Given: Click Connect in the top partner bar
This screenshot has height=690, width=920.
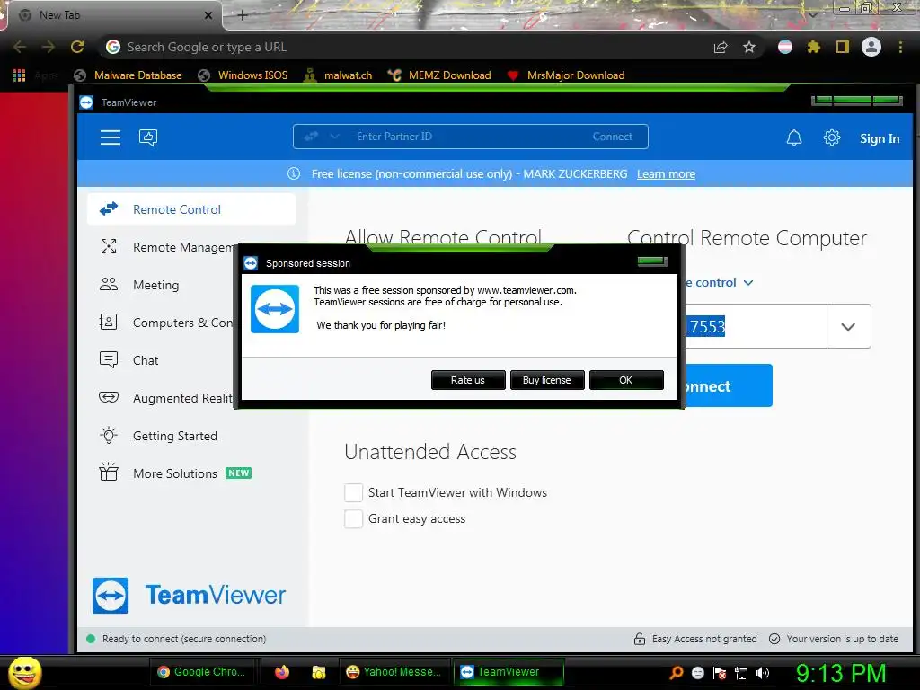Looking at the screenshot, I should pos(612,137).
